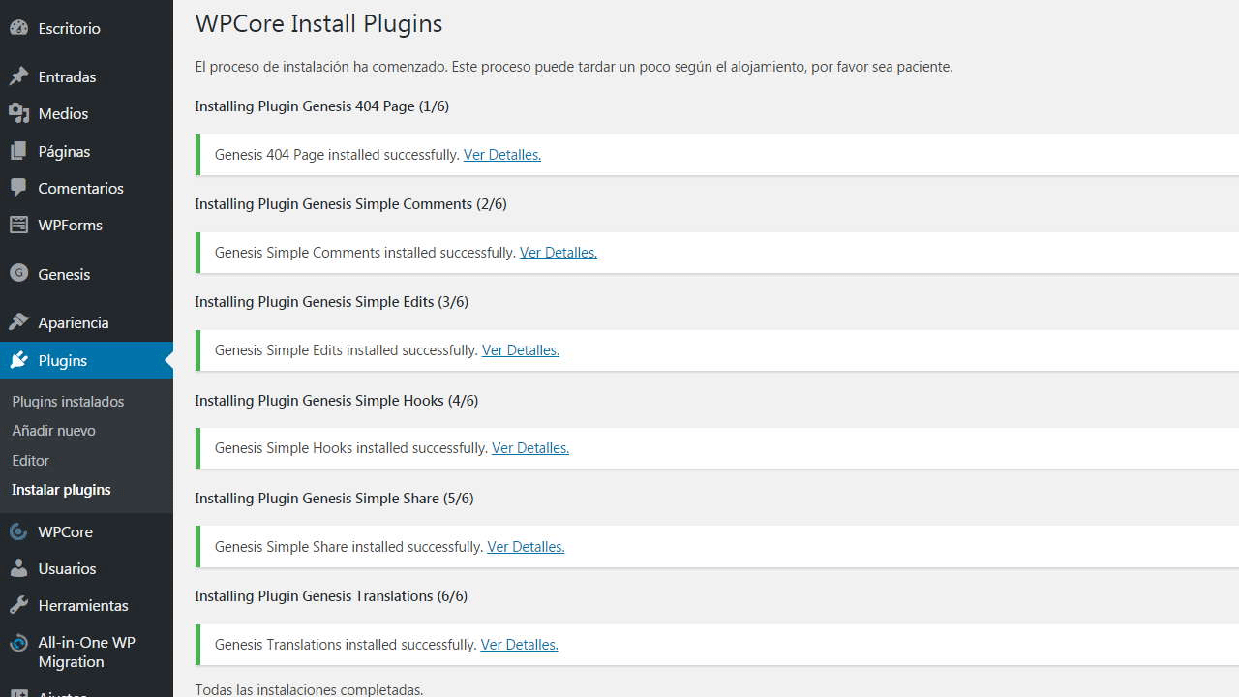
Task: Click the Apariencia paintbrush icon
Action: pyautogui.click(x=19, y=322)
